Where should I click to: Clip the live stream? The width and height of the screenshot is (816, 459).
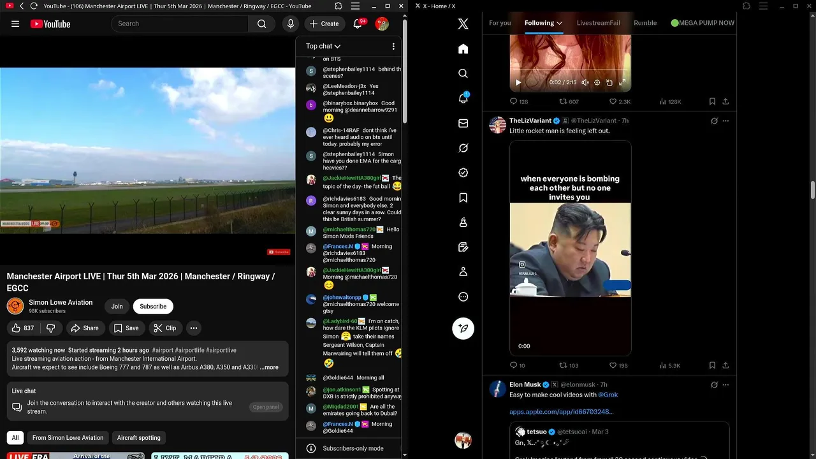pyautogui.click(x=165, y=328)
